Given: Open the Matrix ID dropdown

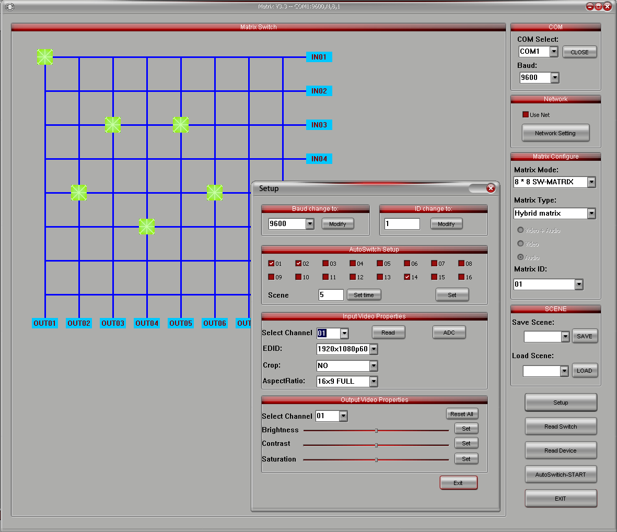Looking at the screenshot, I should coord(579,285).
